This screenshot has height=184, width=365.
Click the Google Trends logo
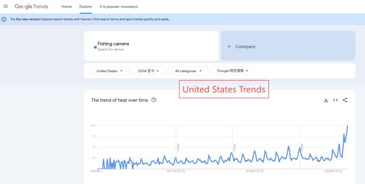coord(31,6)
